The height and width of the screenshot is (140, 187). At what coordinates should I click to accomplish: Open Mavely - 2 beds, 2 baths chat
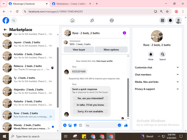[x=28, y=127]
